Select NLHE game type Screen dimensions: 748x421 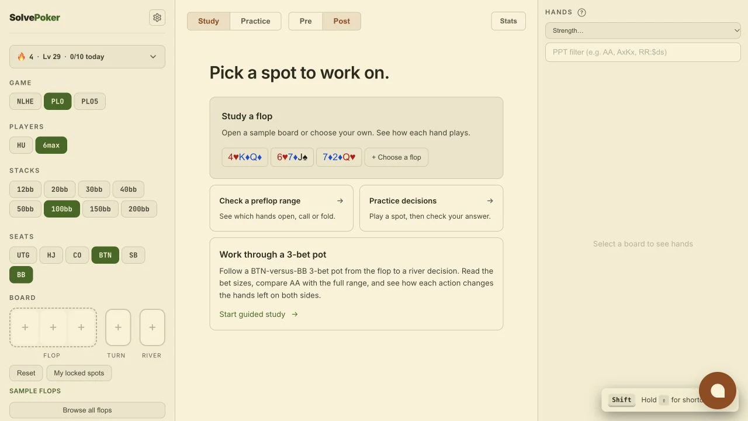[x=25, y=101]
